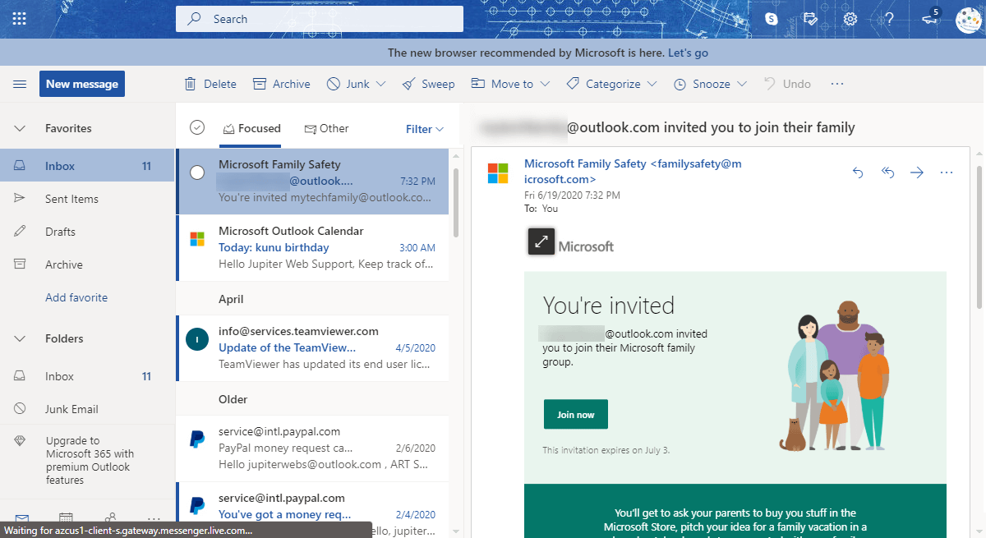Open Skype from the header bar
The image size is (986, 538).
point(771,19)
